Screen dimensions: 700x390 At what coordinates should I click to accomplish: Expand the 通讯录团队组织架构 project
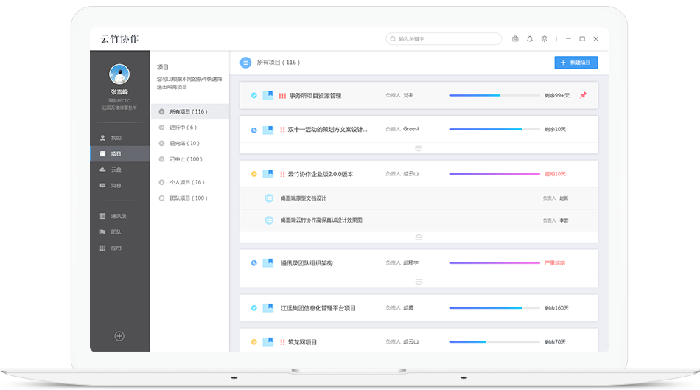click(419, 282)
